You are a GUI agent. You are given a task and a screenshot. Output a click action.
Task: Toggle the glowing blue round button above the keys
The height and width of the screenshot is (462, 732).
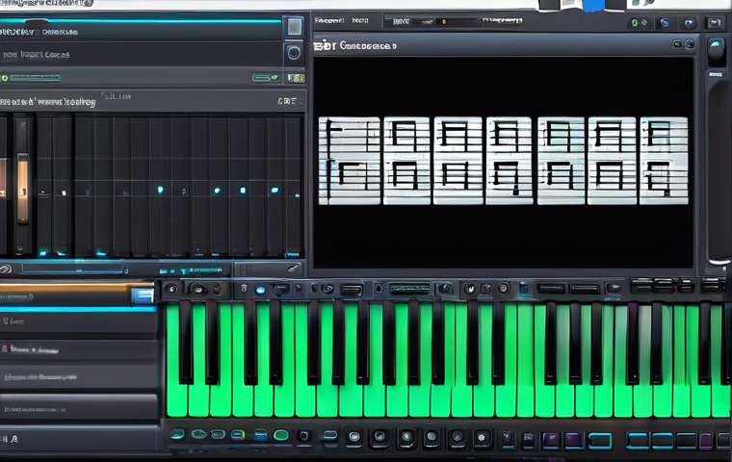(x=260, y=290)
